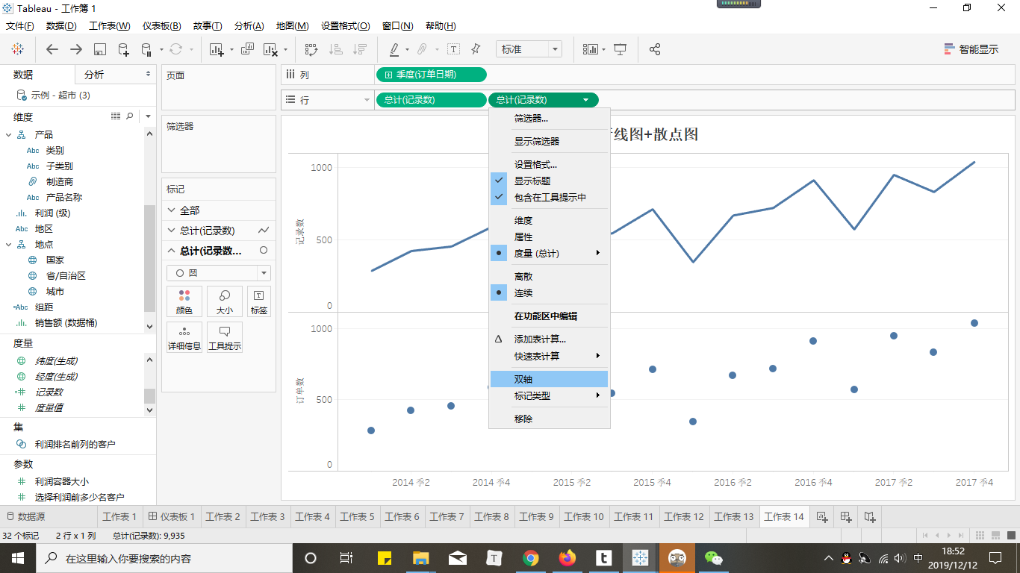Click the 工具提示 button on the marks card

click(225, 337)
